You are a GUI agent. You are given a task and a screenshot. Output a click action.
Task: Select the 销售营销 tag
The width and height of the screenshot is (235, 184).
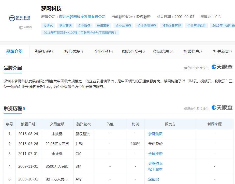(65, 25)
